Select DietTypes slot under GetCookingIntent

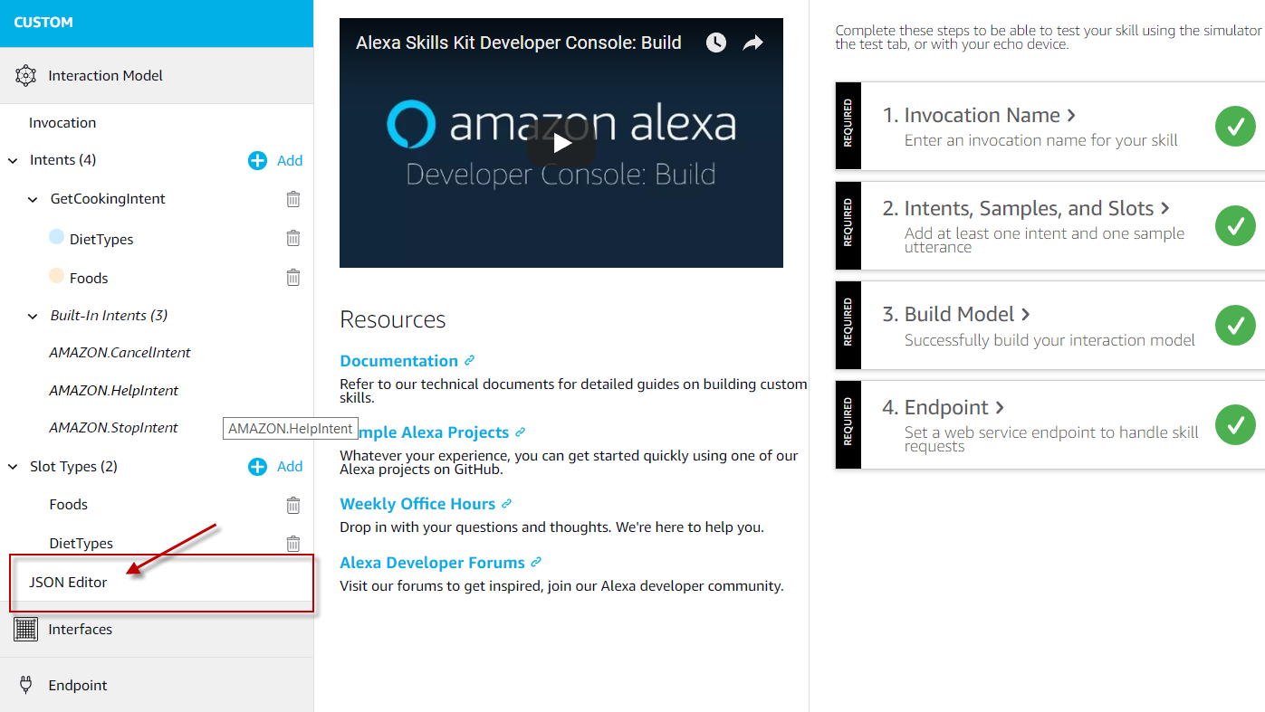point(101,240)
